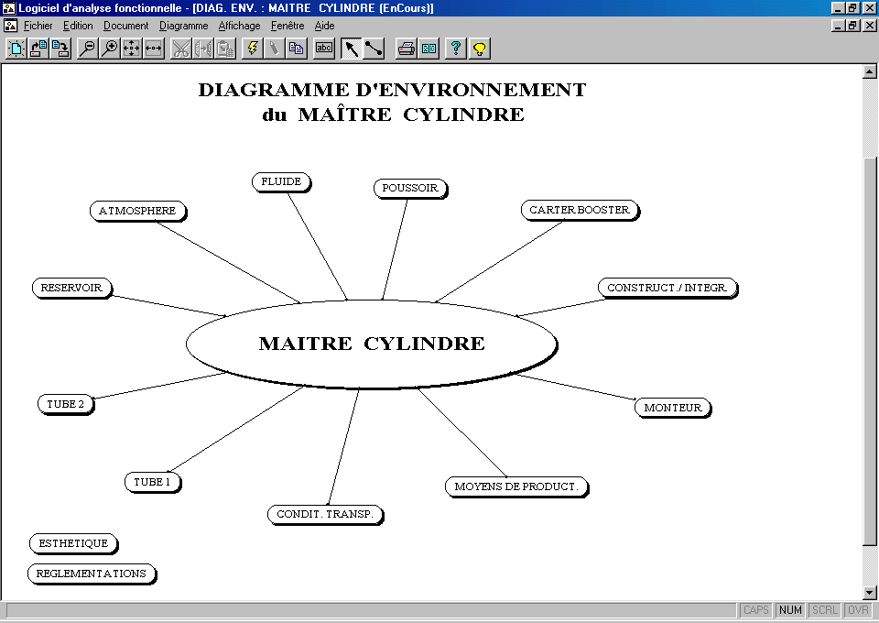Viewport: 879px width, 623px height.
Task: Select the MOYENS DE PRODUCT. node
Action: click(x=516, y=486)
